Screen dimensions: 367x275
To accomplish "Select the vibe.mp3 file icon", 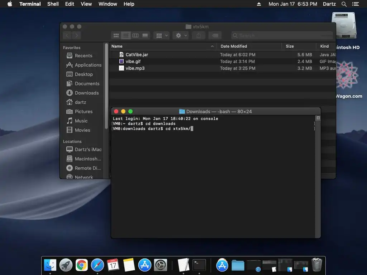I will [x=121, y=68].
